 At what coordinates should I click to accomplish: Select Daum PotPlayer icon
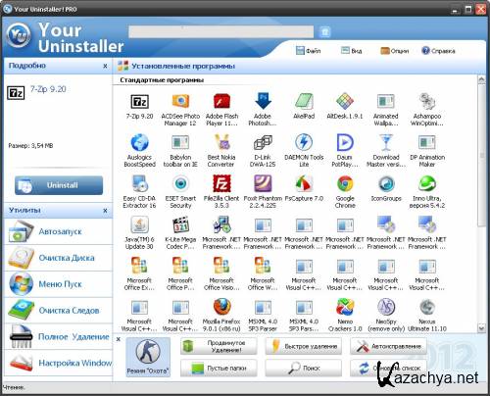tap(345, 142)
